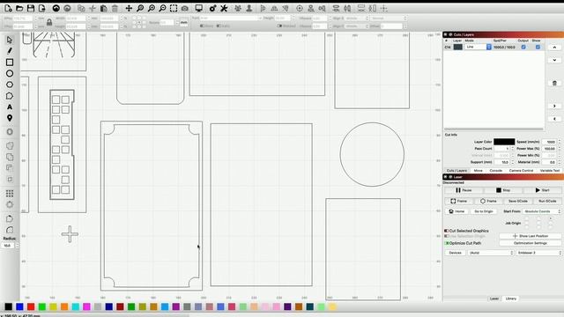Click the frame selection dashed-square icon
This screenshot has width=564, height=317.
tap(174, 8)
